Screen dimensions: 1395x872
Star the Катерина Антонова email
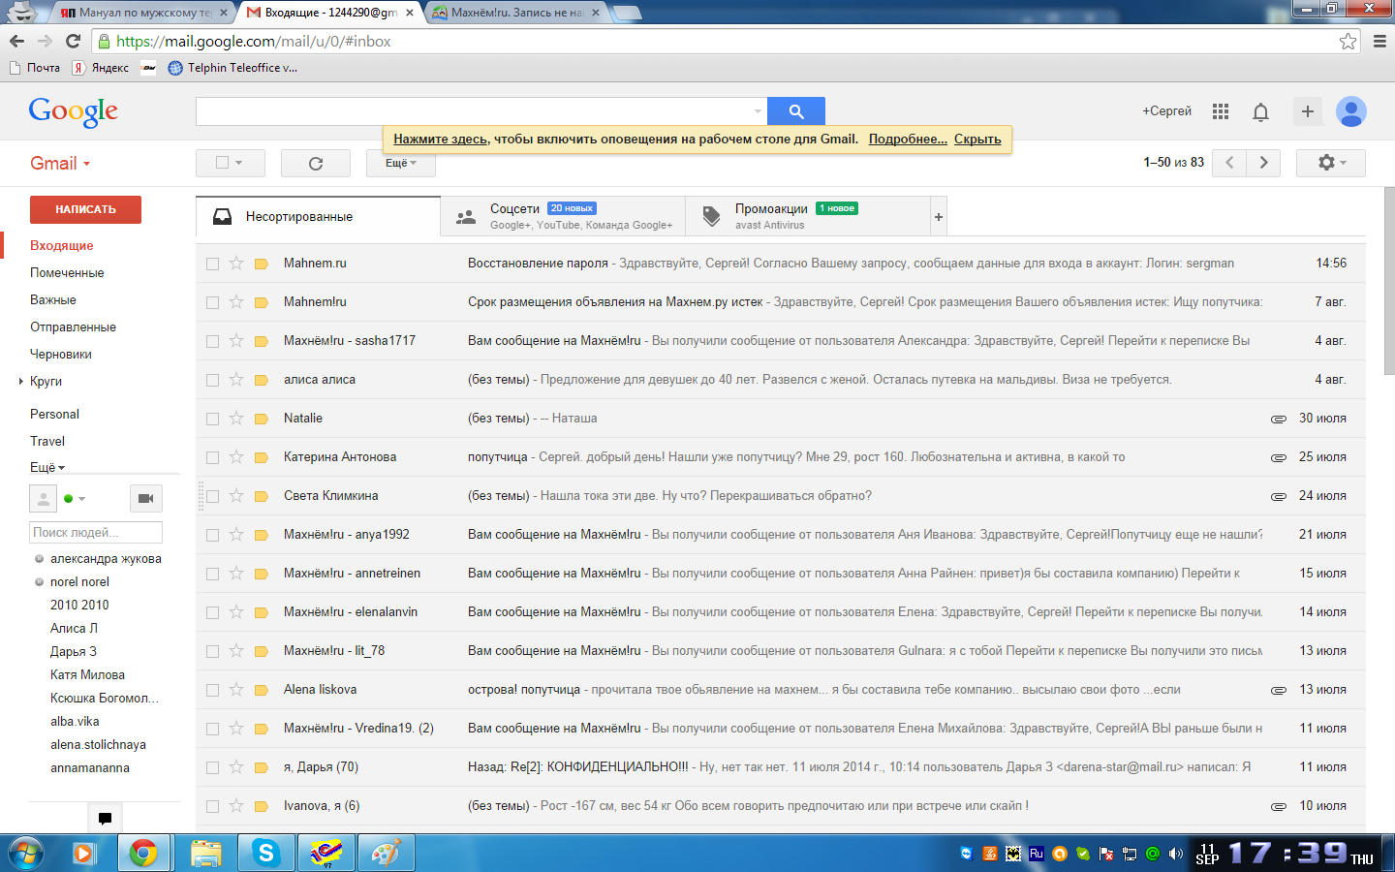click(236, 457)
